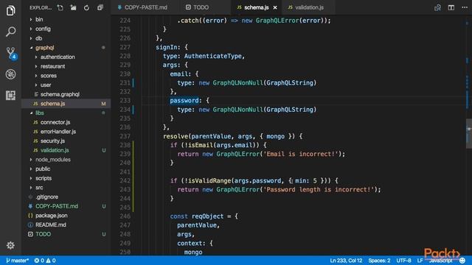This screenshot has height=265, width=472.
Task: Click New Folder icon in Explorer header
Action: (x=74, y=7)
